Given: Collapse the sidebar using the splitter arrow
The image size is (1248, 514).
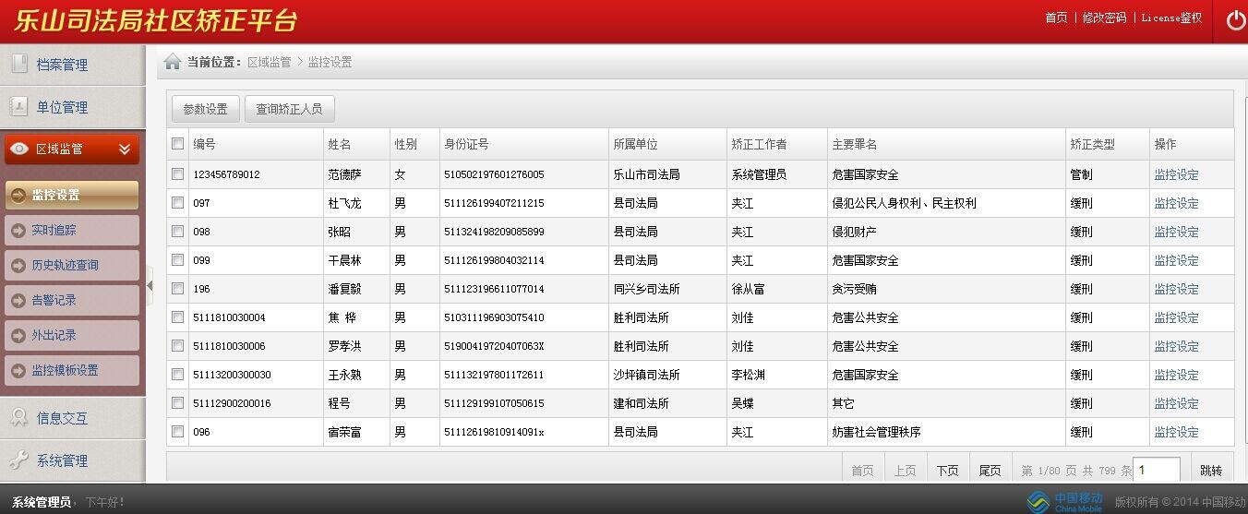Looking at the screenshot, I should 150,285.
